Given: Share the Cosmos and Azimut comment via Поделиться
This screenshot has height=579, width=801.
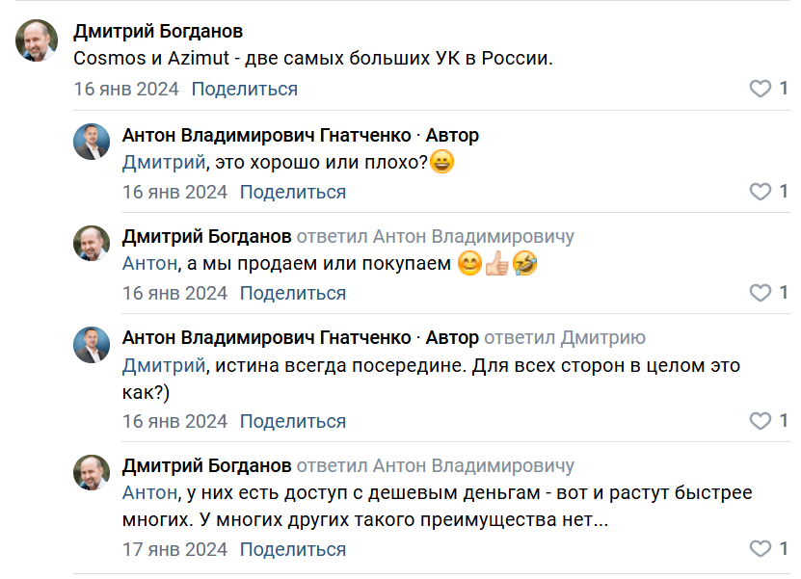Looking at the screenshot, I should [x=244, y=89].
